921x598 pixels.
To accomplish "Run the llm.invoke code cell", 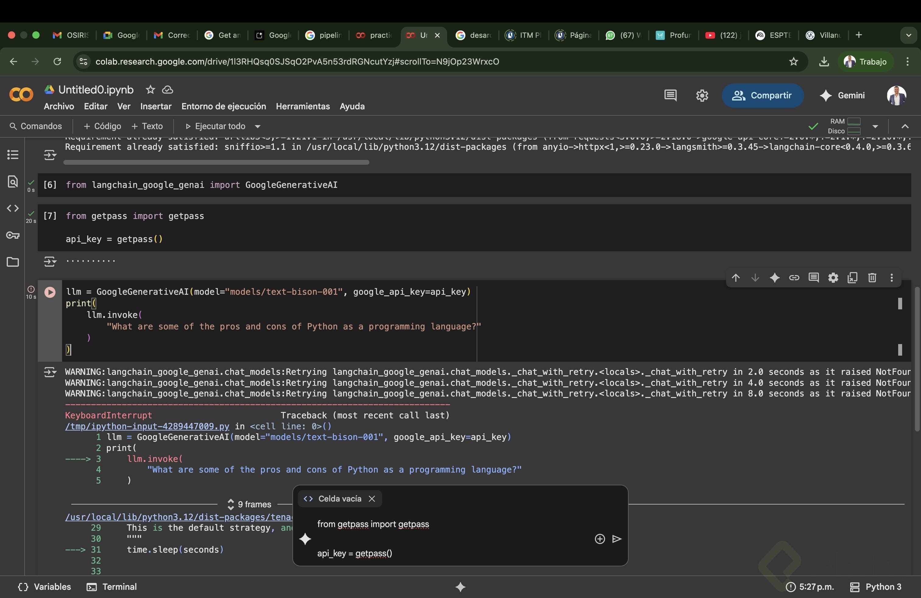I will tap(50, 292).
